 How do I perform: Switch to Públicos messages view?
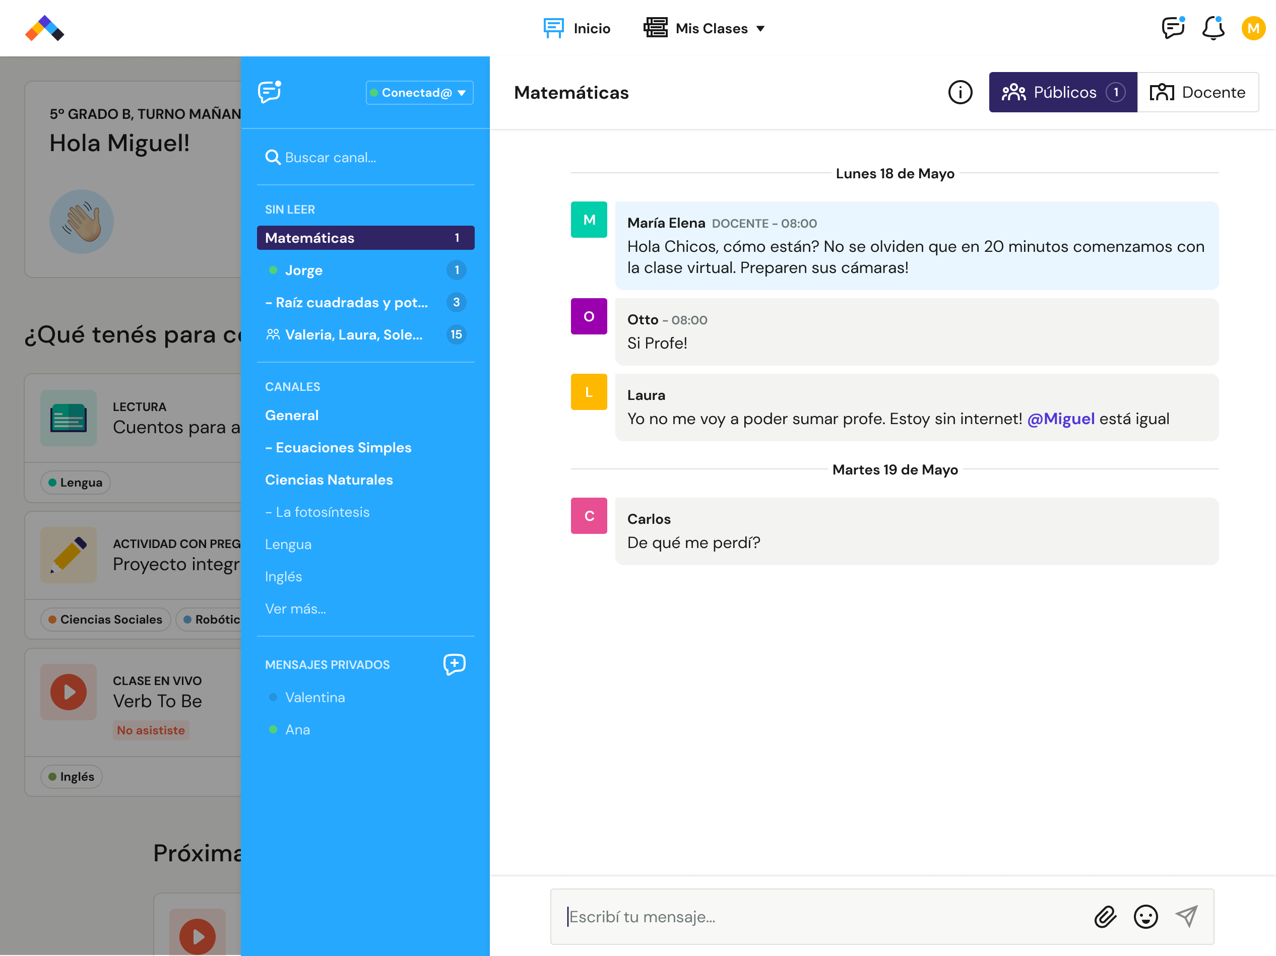(1062, 92)
